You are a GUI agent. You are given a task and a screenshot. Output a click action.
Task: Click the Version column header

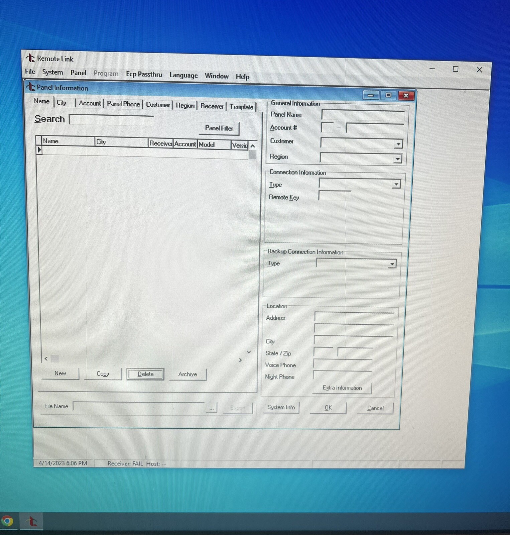coord(240,145)
